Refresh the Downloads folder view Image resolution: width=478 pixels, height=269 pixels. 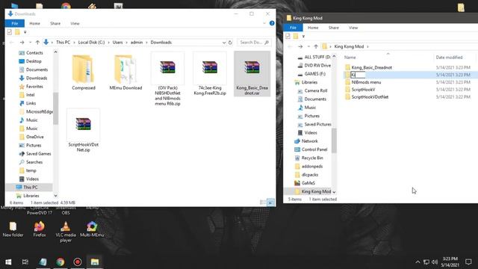click(x=230, y=43)
